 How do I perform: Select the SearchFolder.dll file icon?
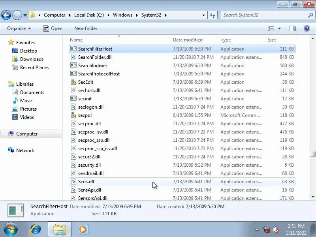pyautogui.click(x=73, y=57)
